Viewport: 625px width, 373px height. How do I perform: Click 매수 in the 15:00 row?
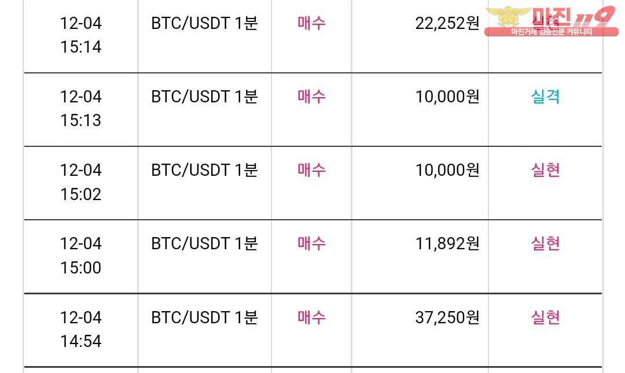(x=312, y=243)
